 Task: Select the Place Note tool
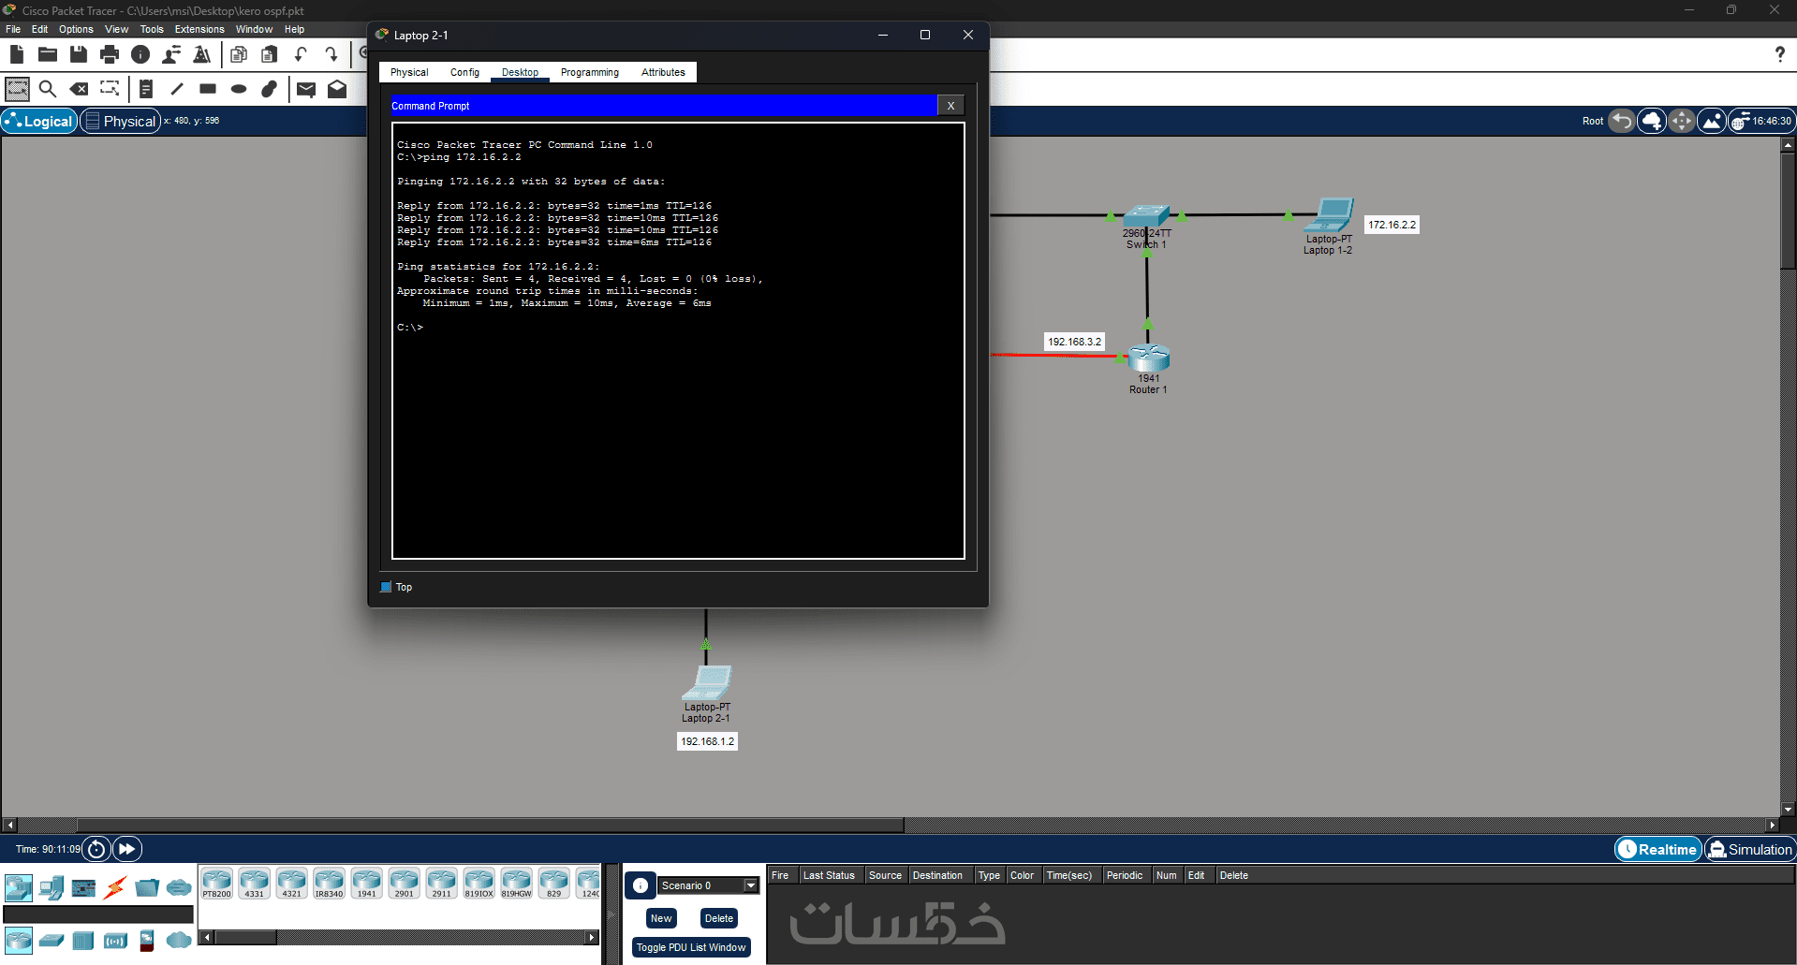click(x=146, y=89)
